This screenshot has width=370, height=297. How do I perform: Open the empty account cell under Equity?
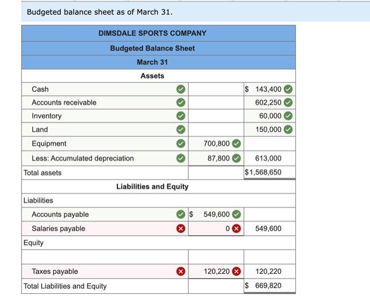tap(105, 257)
